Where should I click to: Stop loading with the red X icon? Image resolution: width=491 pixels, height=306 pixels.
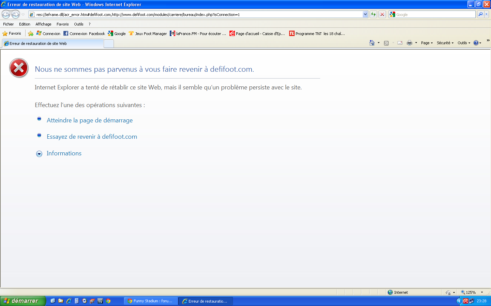382,14
